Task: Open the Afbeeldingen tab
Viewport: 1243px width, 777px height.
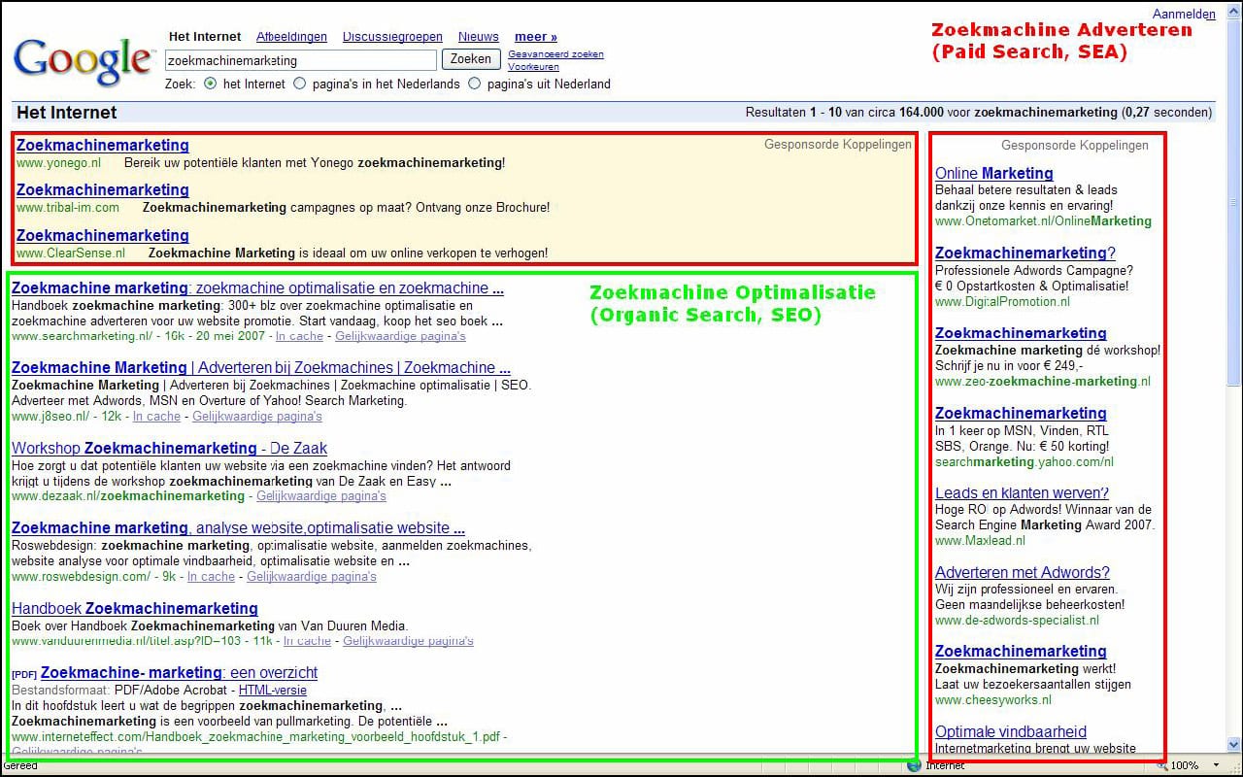Action: [x=291, y=37]
